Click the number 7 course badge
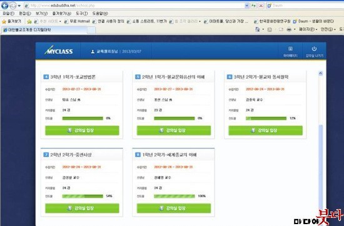 46,155
